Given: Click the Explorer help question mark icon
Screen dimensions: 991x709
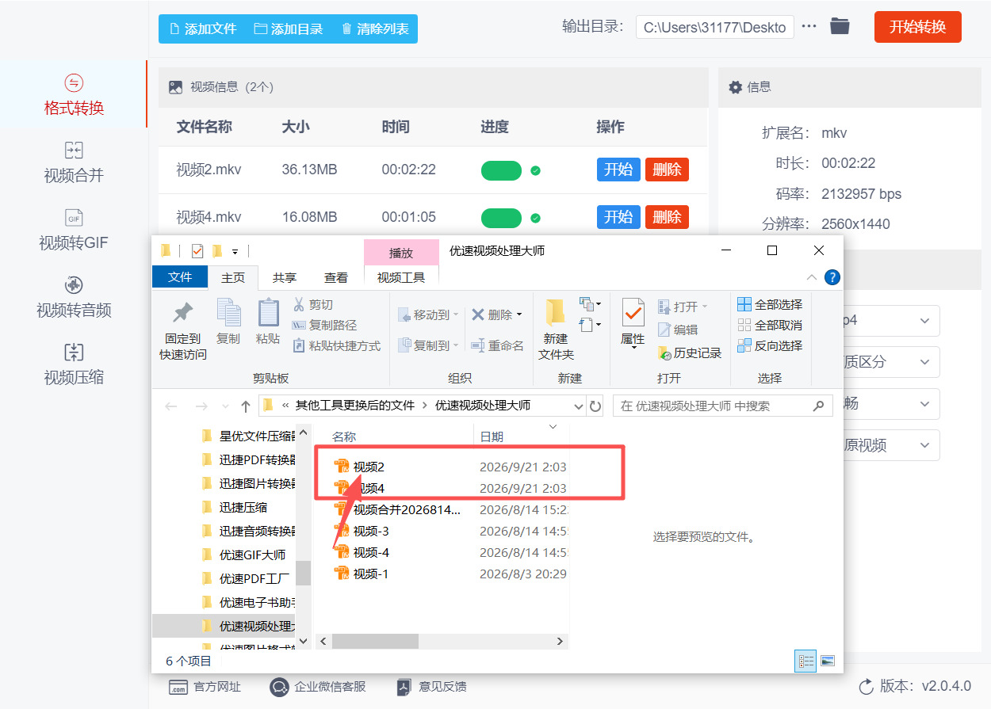Looking at the screenshot, I should click(x=832, y=277).
